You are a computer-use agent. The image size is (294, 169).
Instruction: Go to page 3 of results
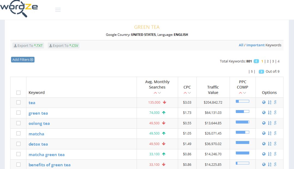coord(273,61)
